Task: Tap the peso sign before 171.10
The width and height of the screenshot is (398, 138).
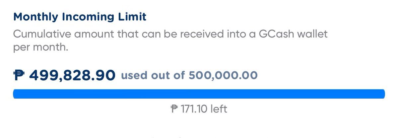Action: coord(174,108)
